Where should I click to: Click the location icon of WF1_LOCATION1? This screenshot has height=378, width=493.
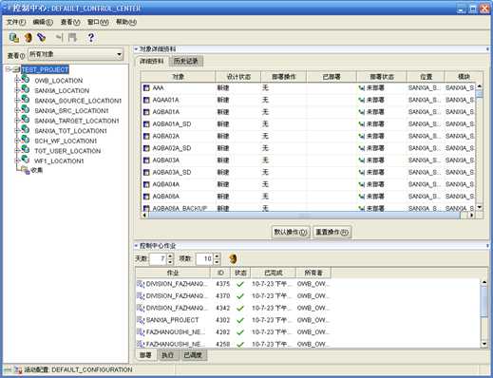(x=26, y=160)
